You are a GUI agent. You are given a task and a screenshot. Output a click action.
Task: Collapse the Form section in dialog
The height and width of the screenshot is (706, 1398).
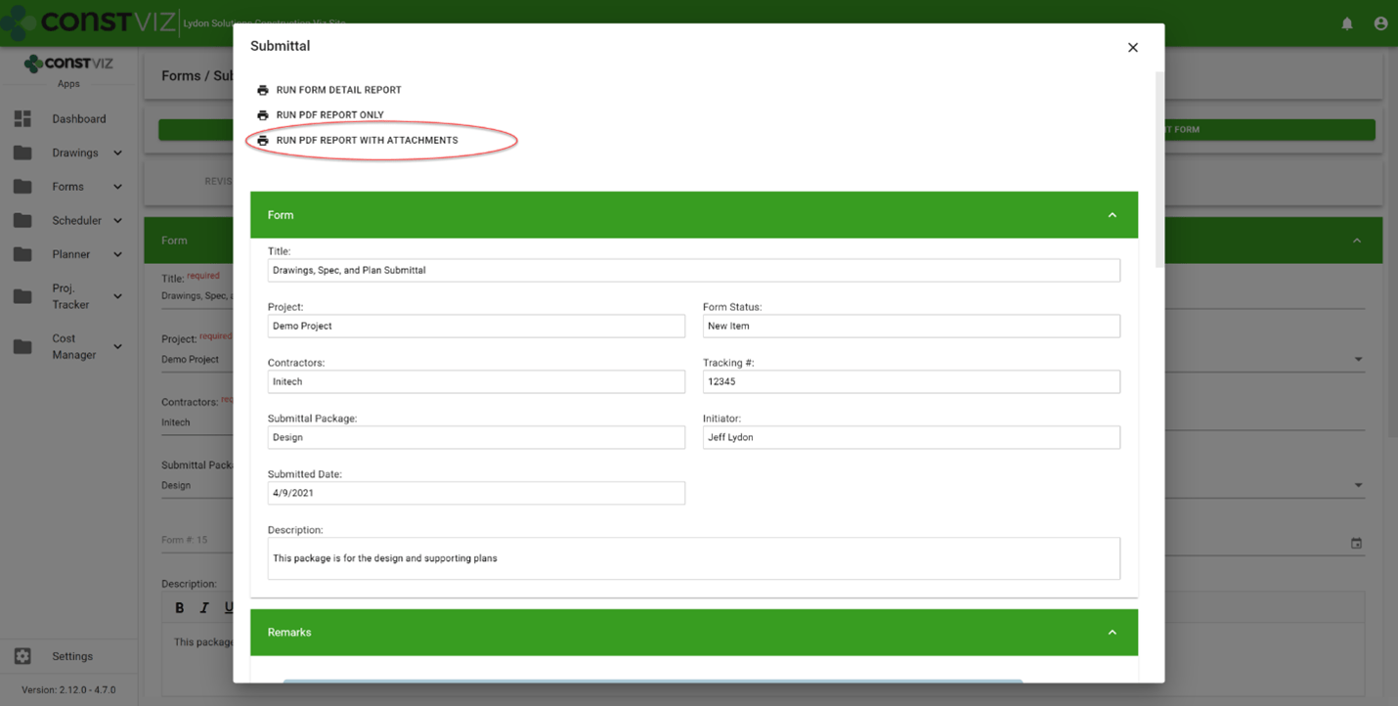pos(1112,215)
